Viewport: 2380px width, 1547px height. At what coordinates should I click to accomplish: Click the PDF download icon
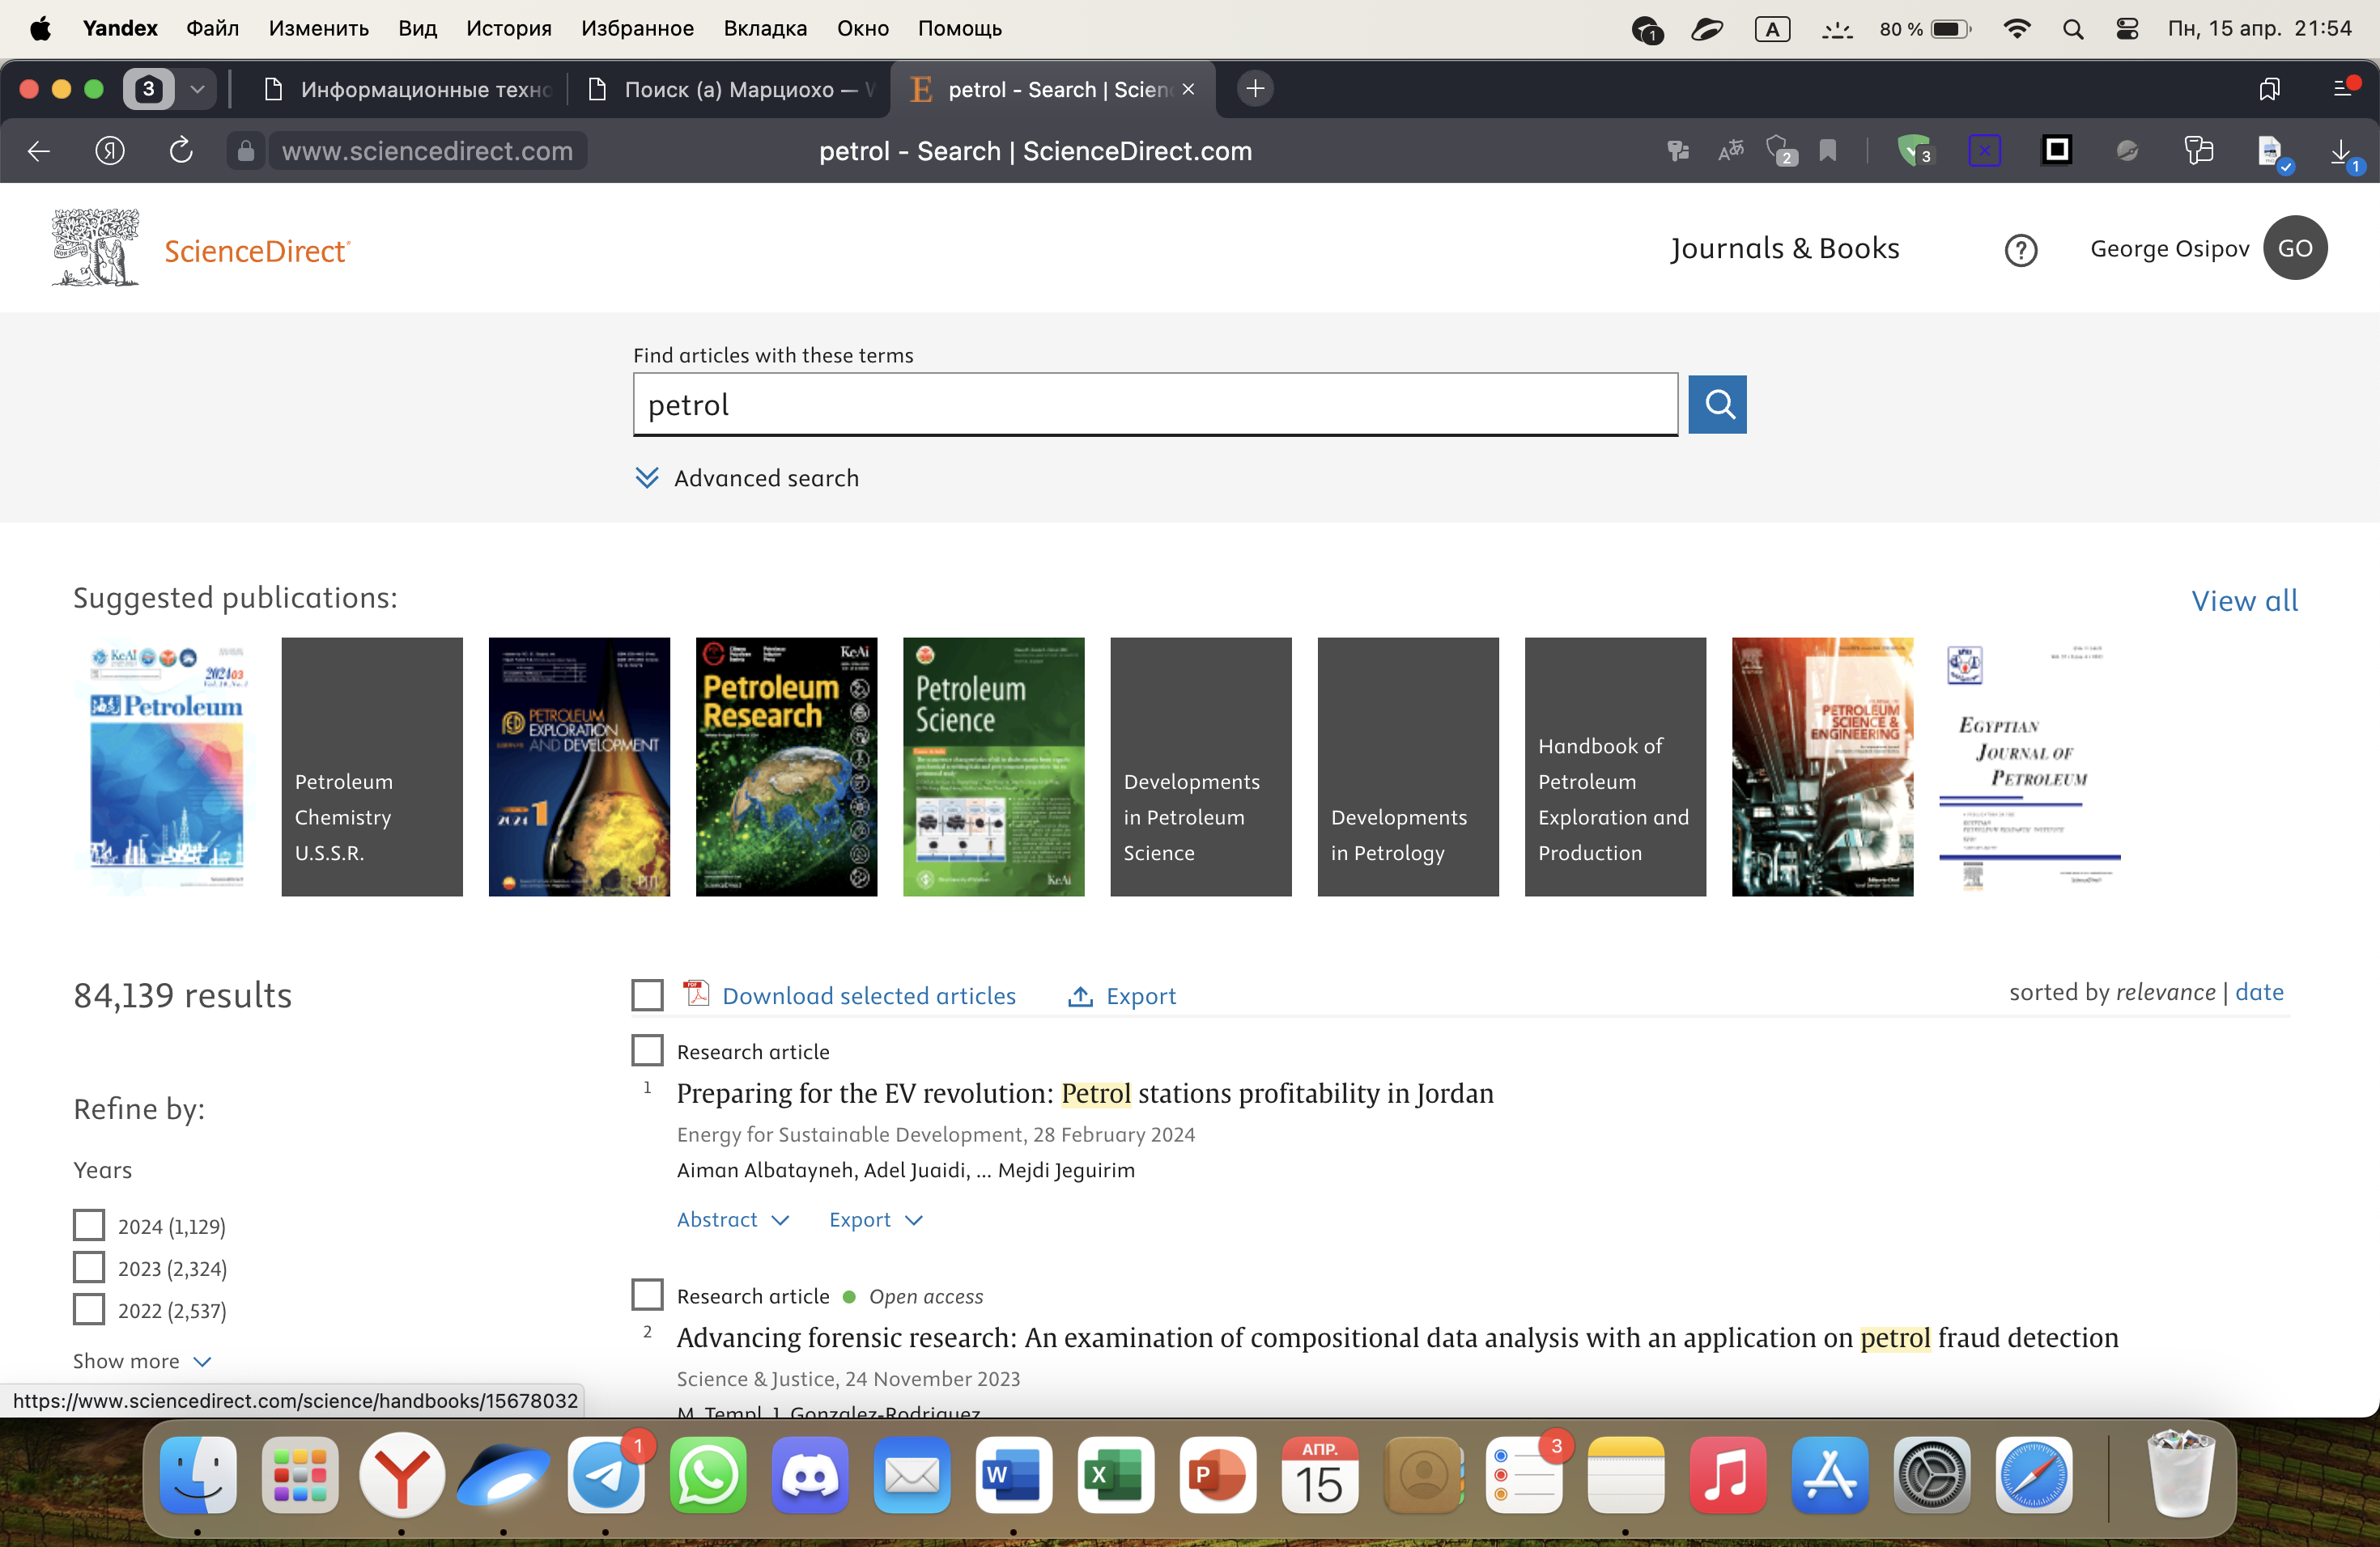(696, 994)
